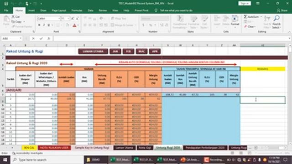Open the Nota Gaji sheet tab
This screenshot has height=164, width=292.
tap(145, 148)
